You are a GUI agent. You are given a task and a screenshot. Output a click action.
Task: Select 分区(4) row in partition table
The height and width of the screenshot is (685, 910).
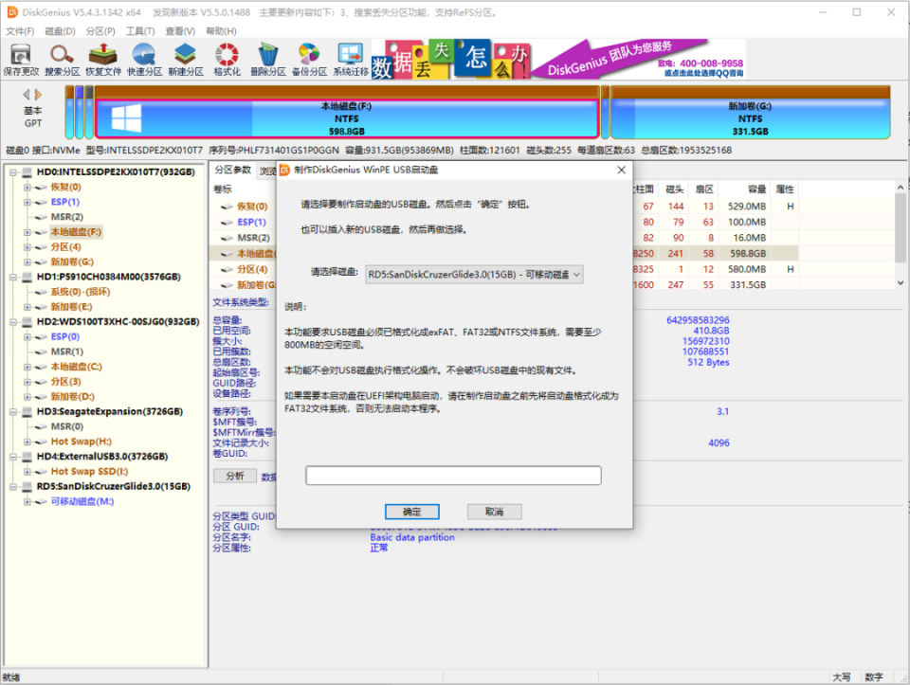pos(252,269)
